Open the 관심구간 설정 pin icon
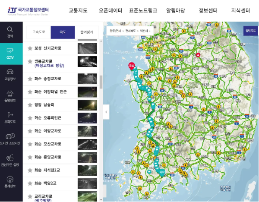 click(10, 161)
